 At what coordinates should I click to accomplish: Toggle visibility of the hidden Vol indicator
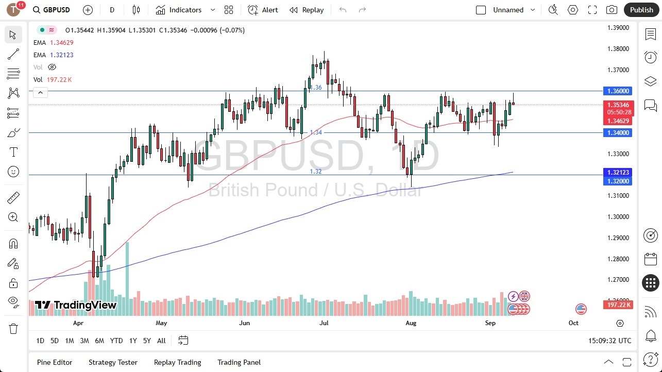pos(52,67)
